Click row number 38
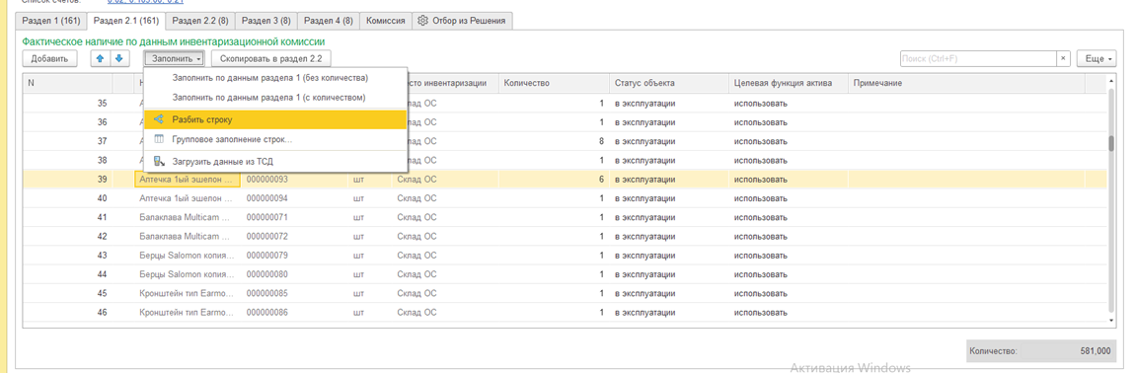 [102, 160]
